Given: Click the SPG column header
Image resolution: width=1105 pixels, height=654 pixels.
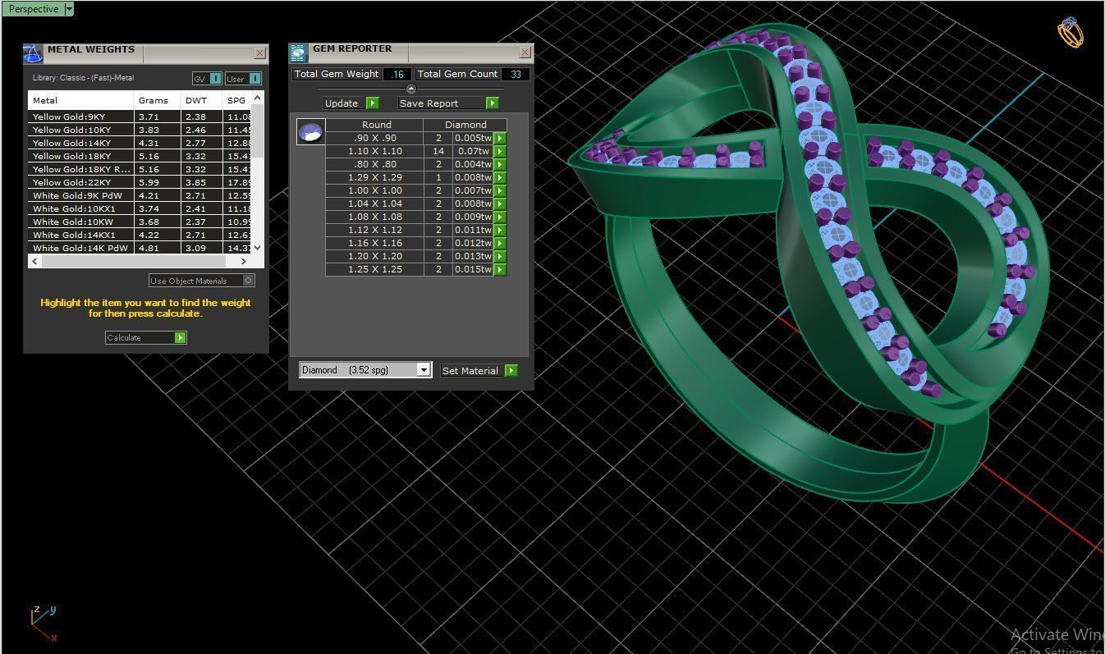Looking at the screenshot, I should pyautogui.click(x=237, y=100).
